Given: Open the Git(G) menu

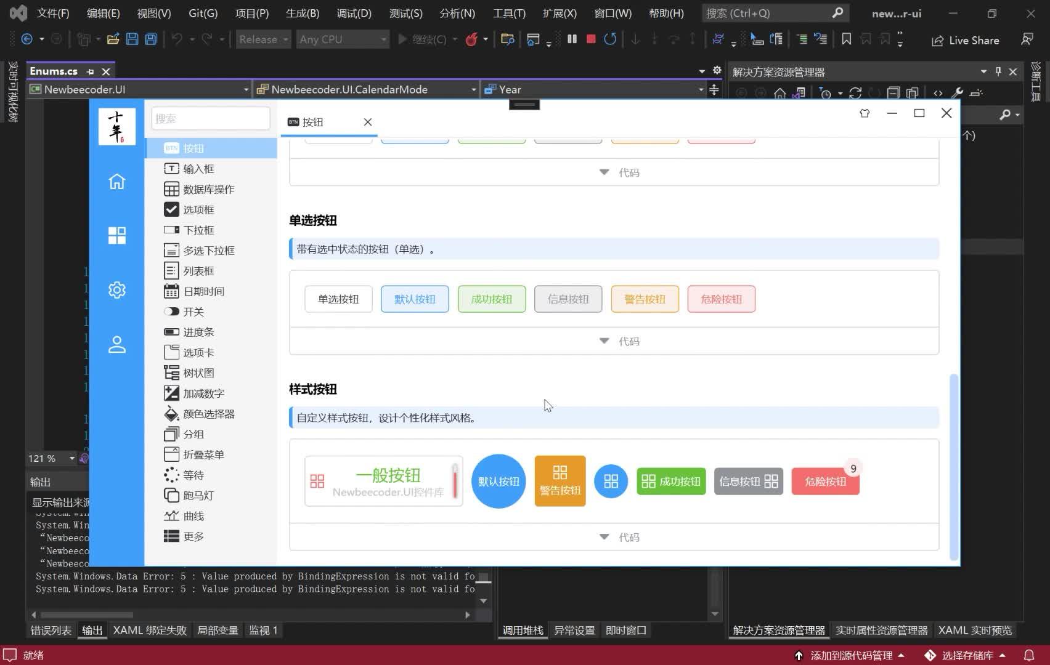Looking at the screenshot, I should point(203,13).
